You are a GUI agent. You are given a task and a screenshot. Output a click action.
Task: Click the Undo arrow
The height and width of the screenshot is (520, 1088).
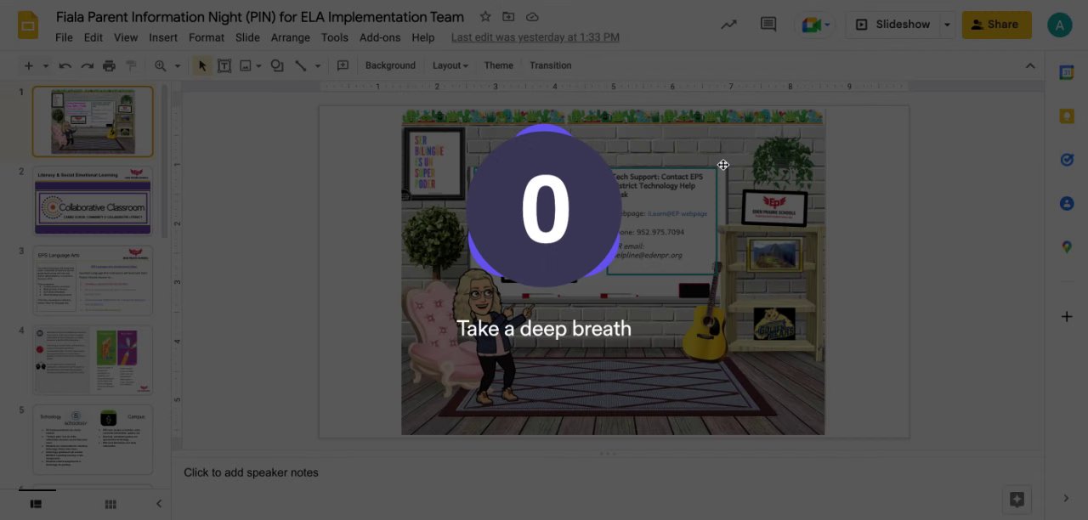click(65, 65)
